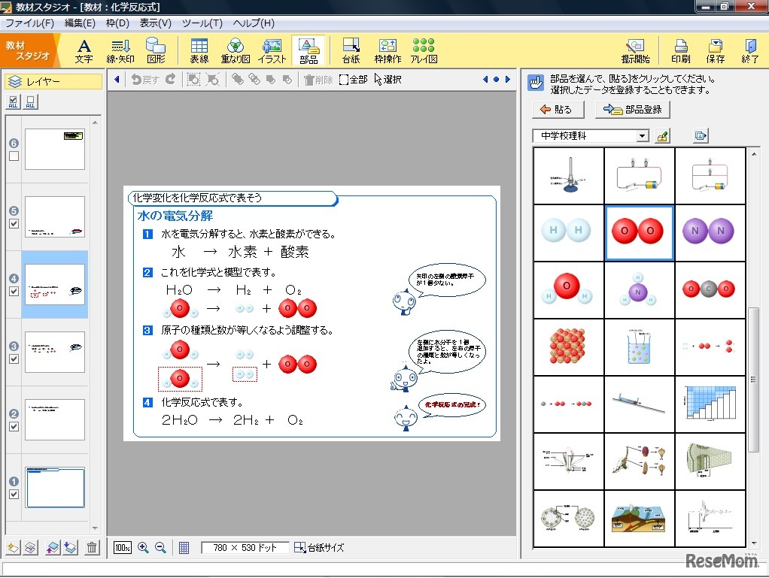Image resolution: width=769 pixels, height=578 pixels.
Task: Open the 表示(V) menu
Action: (155, 23)
